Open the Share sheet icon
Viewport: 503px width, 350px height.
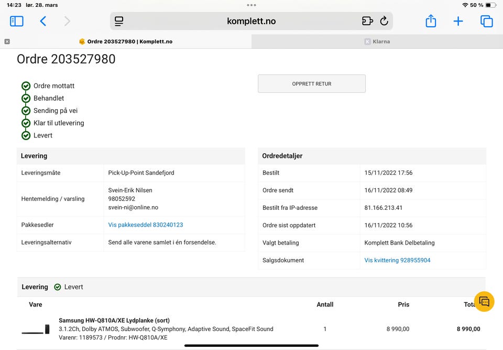pos(431,21)
